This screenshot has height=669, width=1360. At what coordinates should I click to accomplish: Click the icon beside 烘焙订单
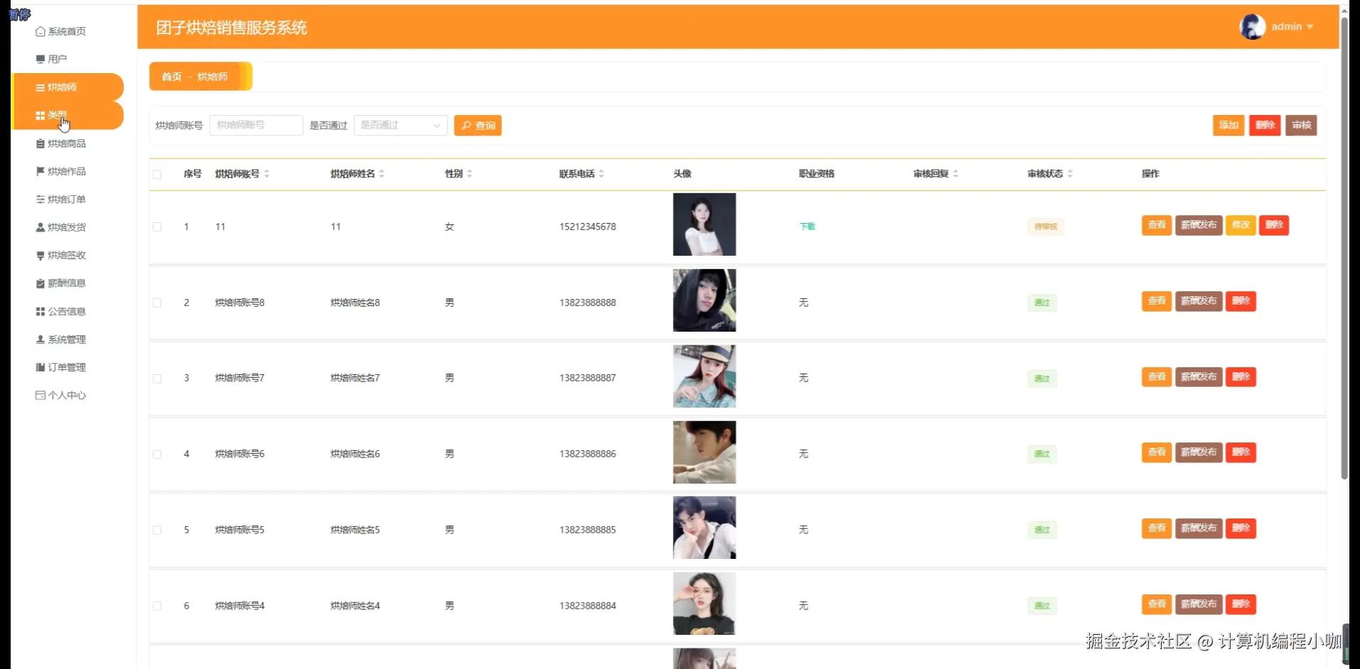(41, 200)
